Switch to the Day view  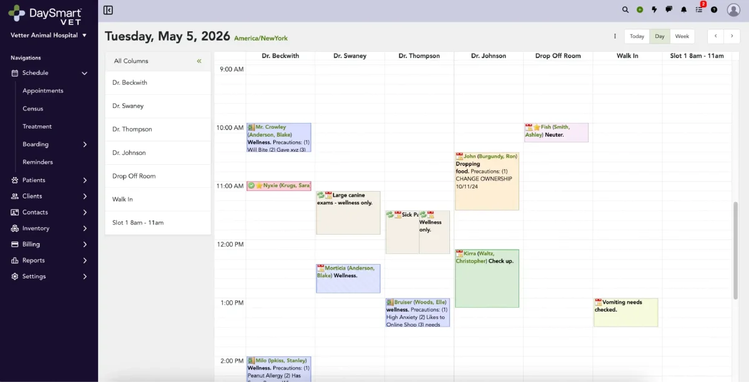[660, 36]
